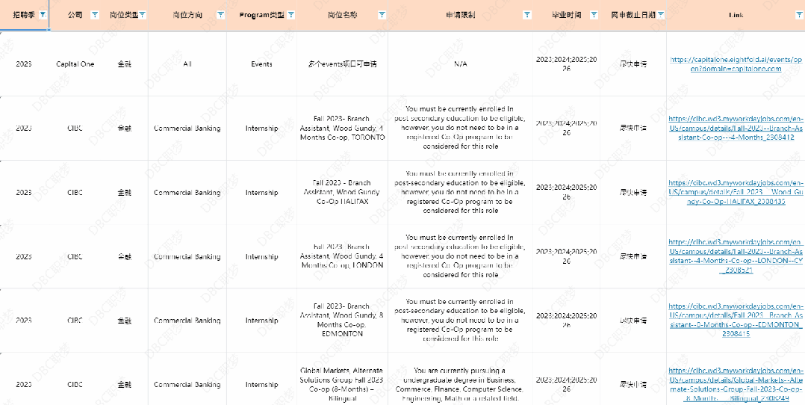
Task: Select Internship cell in the London row
Action: pos(262,256)
